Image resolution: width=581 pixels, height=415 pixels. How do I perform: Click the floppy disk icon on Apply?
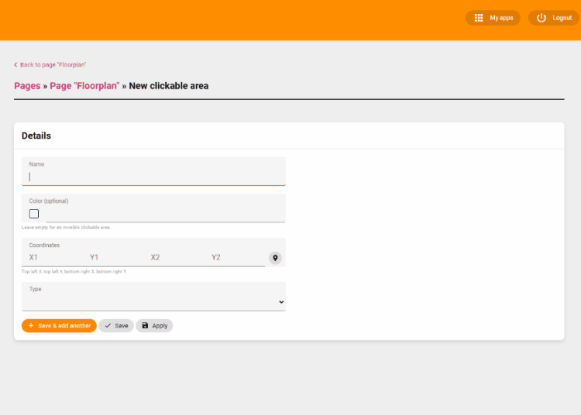[x=145, y=326]
